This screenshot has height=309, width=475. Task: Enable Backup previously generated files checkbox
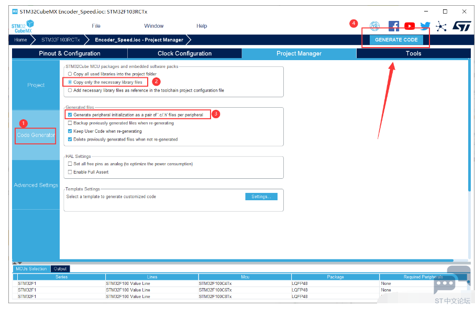point(70,123)
